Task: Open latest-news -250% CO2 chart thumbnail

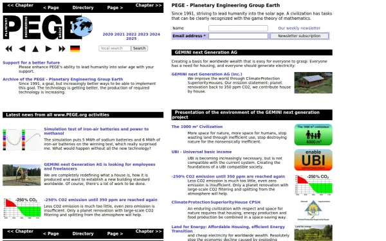Action: click(x=22, y=208)
